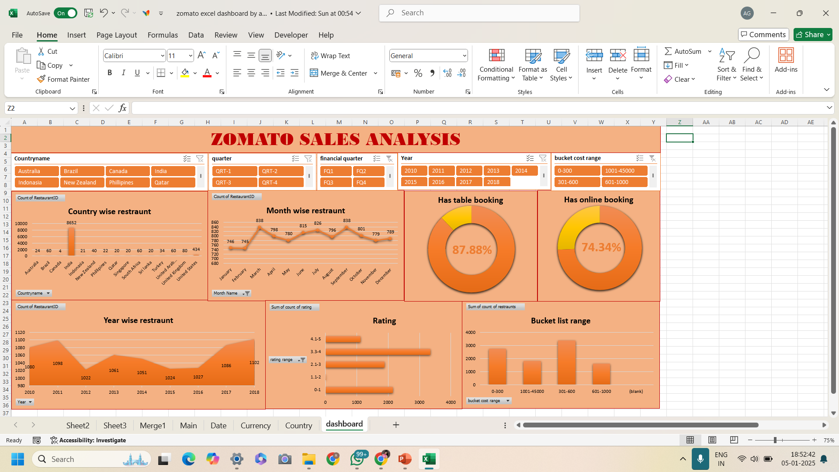This screenshot has width=839, height=472.
Task: Decrease font size
Action: (x=216, y=56)
